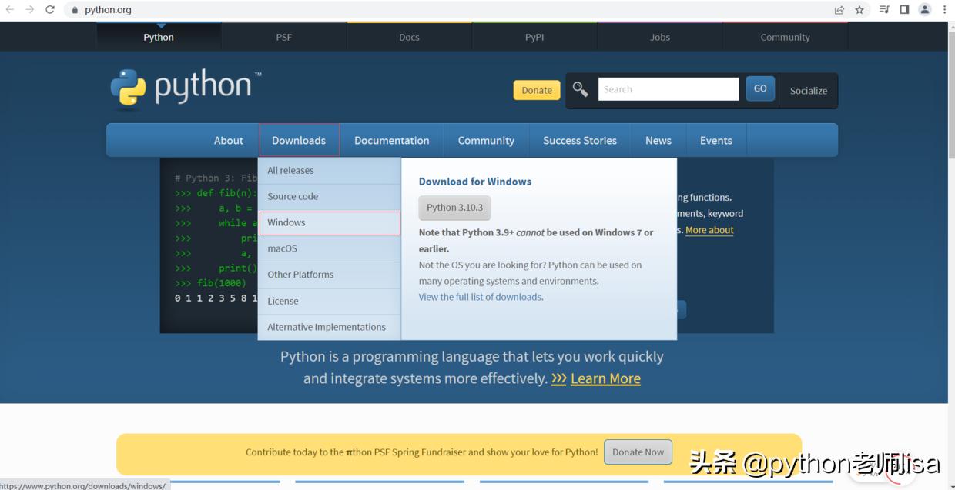Click the browser back arrow

pyautogui.click(x=10, y=10)
